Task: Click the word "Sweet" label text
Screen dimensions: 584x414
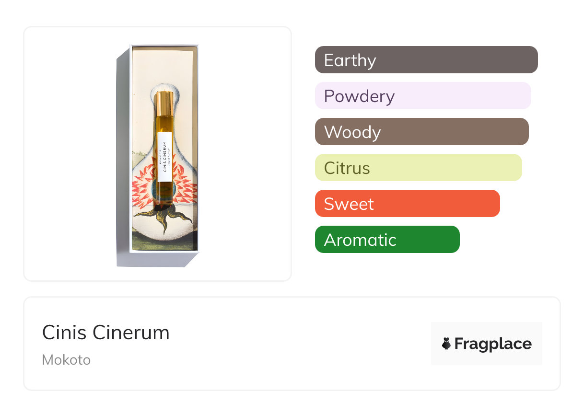Action: tap(349, 204)
